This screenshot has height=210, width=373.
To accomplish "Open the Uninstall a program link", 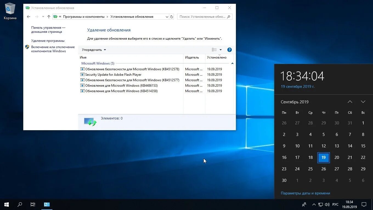I will tap(48, 41).
